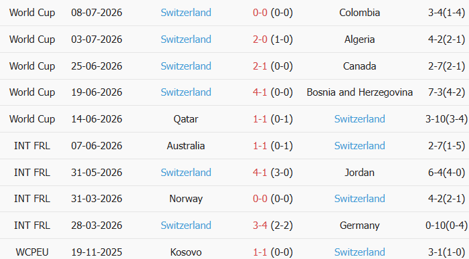
Task: Click Germany team name
Action: pos(359,226)
